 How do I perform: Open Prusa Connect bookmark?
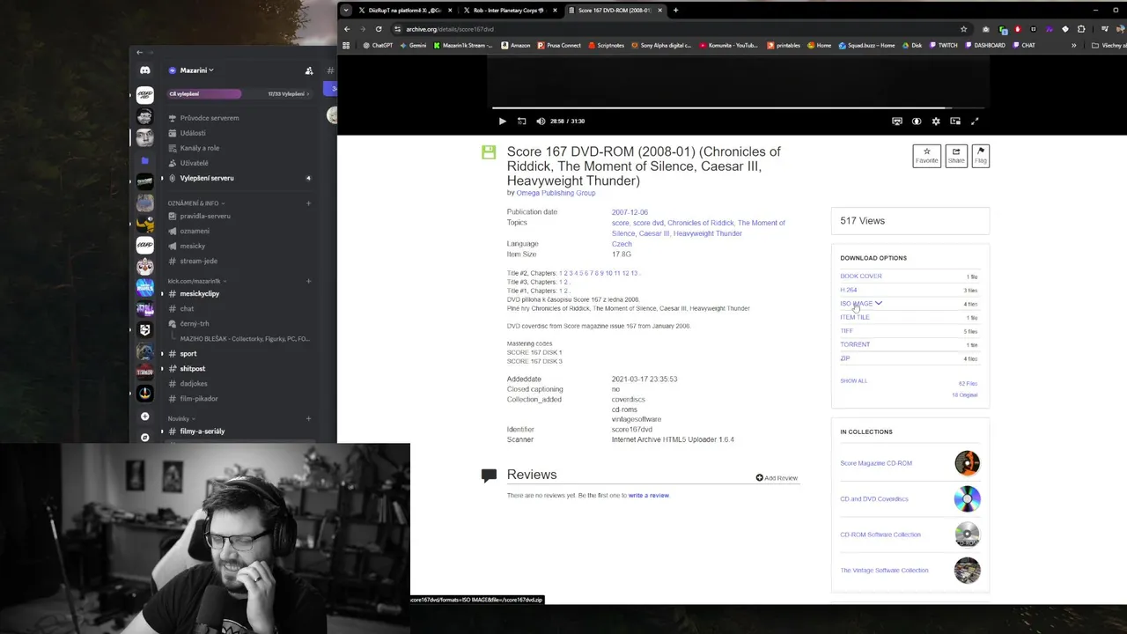point(558,46)
